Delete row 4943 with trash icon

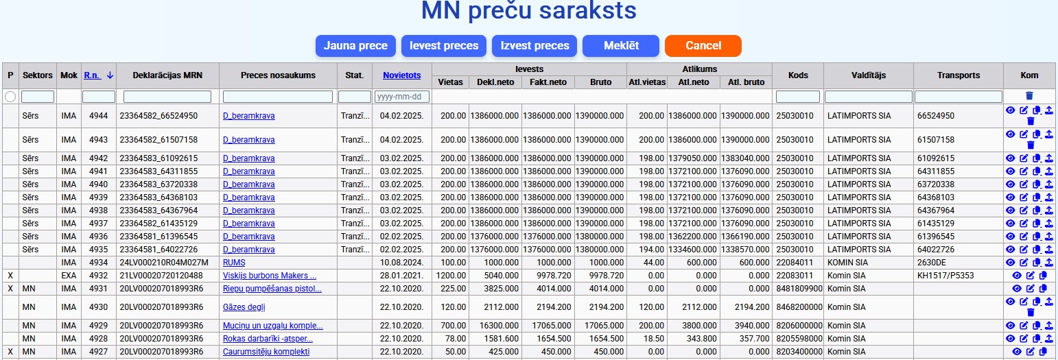1030,145
